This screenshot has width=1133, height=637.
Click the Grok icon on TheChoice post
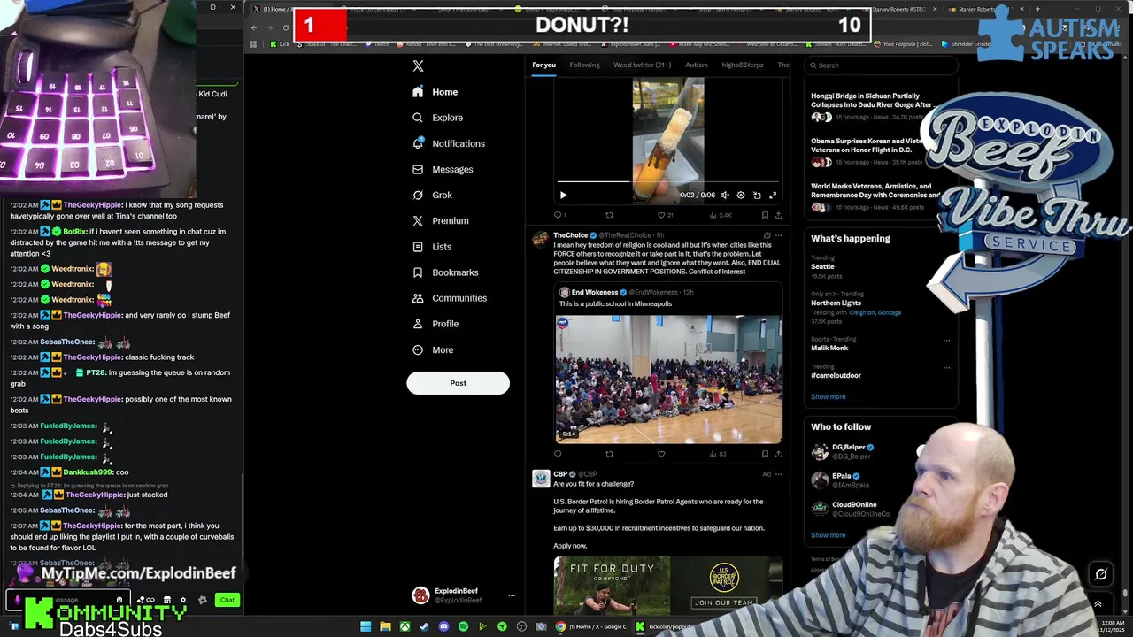[767, 235]
